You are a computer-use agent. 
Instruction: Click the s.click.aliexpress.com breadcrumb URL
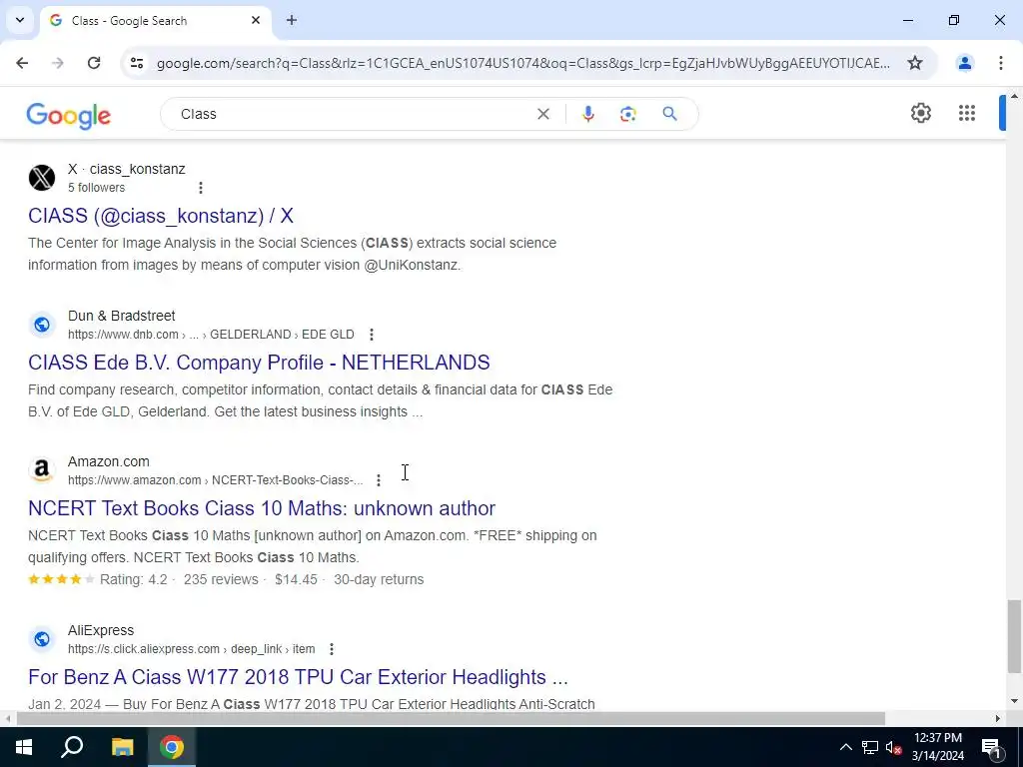191,649
